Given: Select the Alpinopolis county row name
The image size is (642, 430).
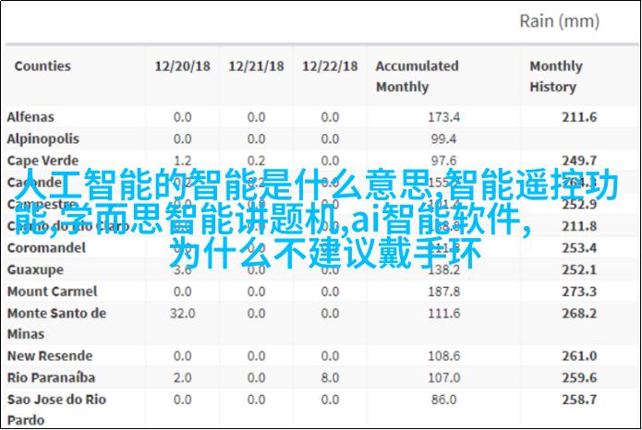Looking at the screenshot, I should (43, 138).
